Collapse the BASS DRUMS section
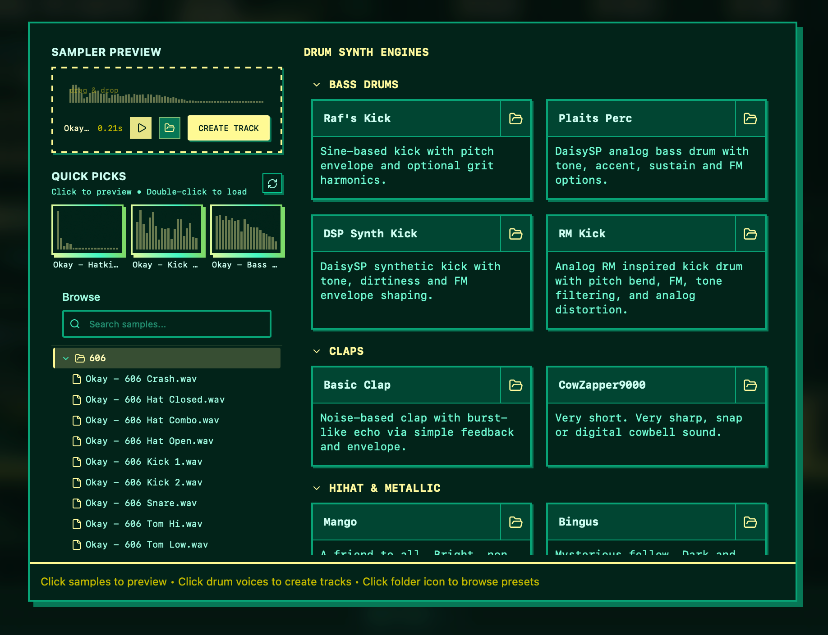 click(315, 84)
